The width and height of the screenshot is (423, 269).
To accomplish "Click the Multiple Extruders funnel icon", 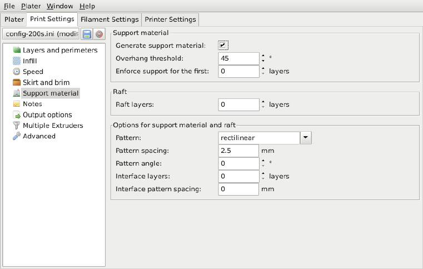I will click(x=17, y=126).
